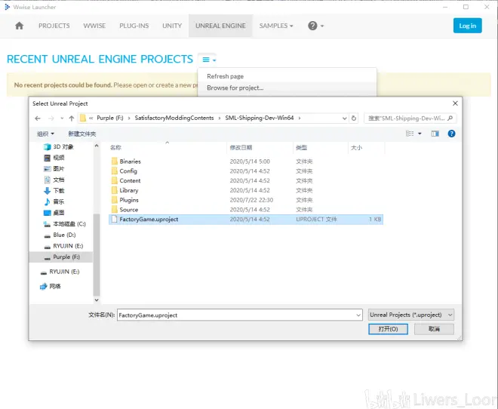Select Downloads folder in the sidebar

point(54,190)
